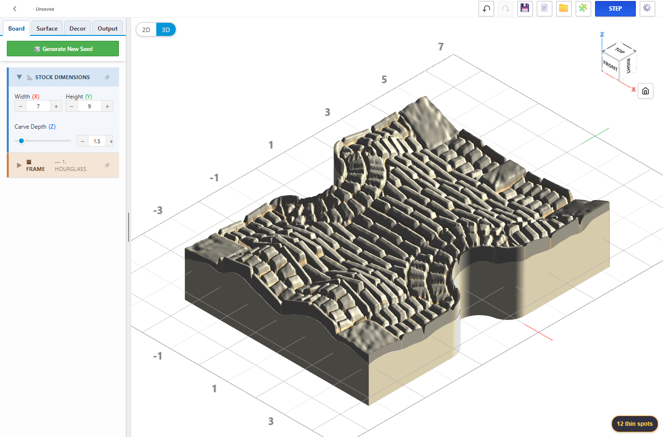Click the Unsaved title text

pyautogui.click(x=45, y=9)
